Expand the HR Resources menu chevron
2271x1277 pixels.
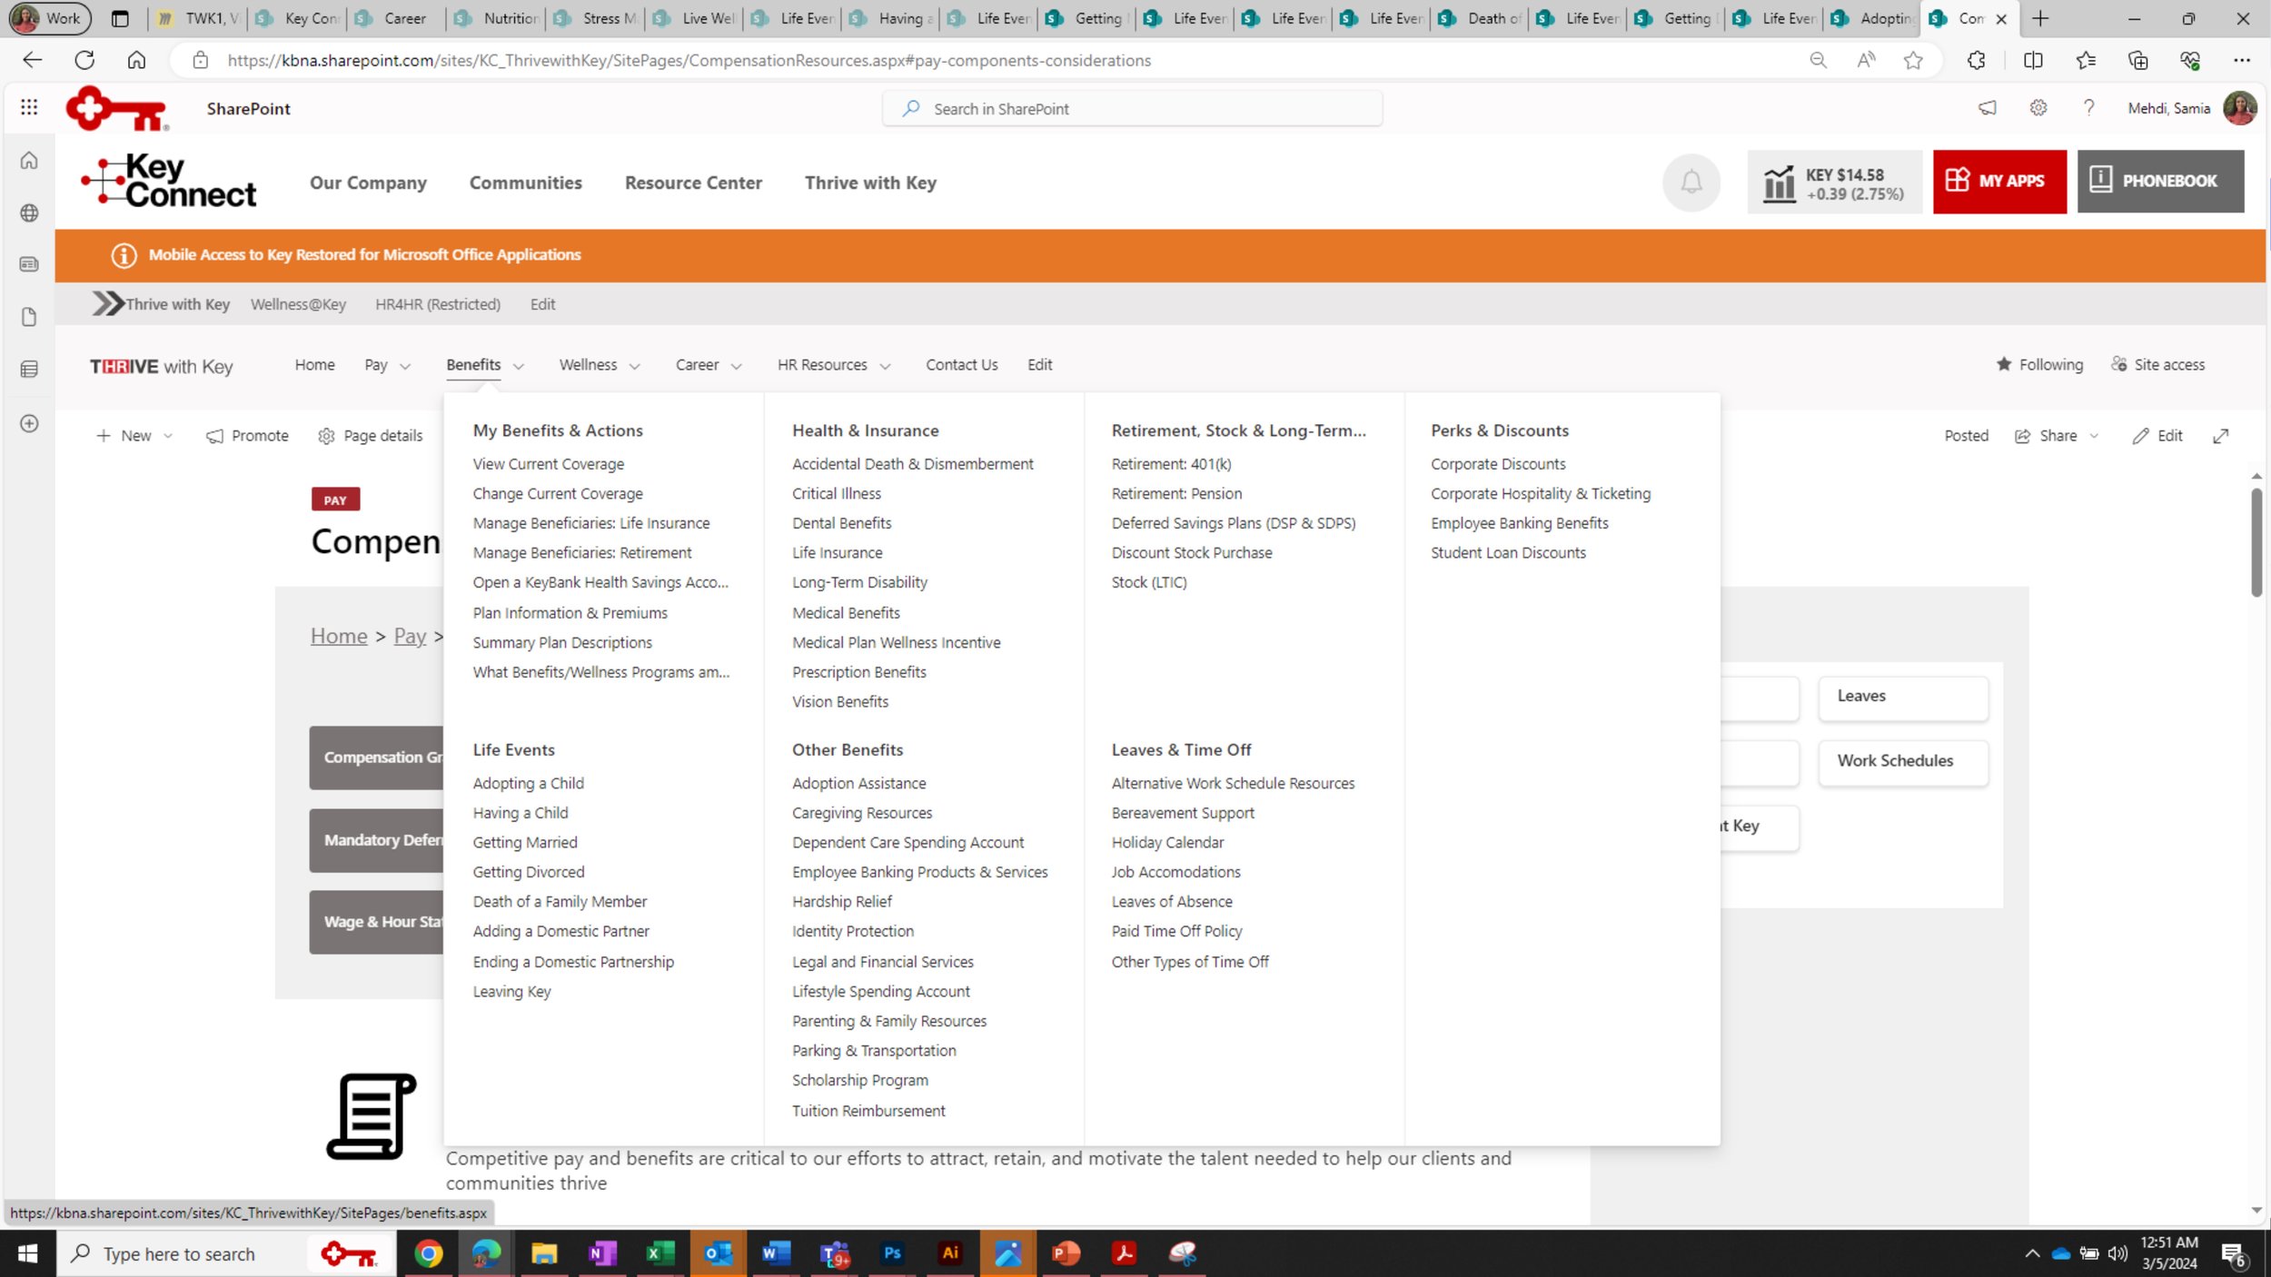click(885, 366)
